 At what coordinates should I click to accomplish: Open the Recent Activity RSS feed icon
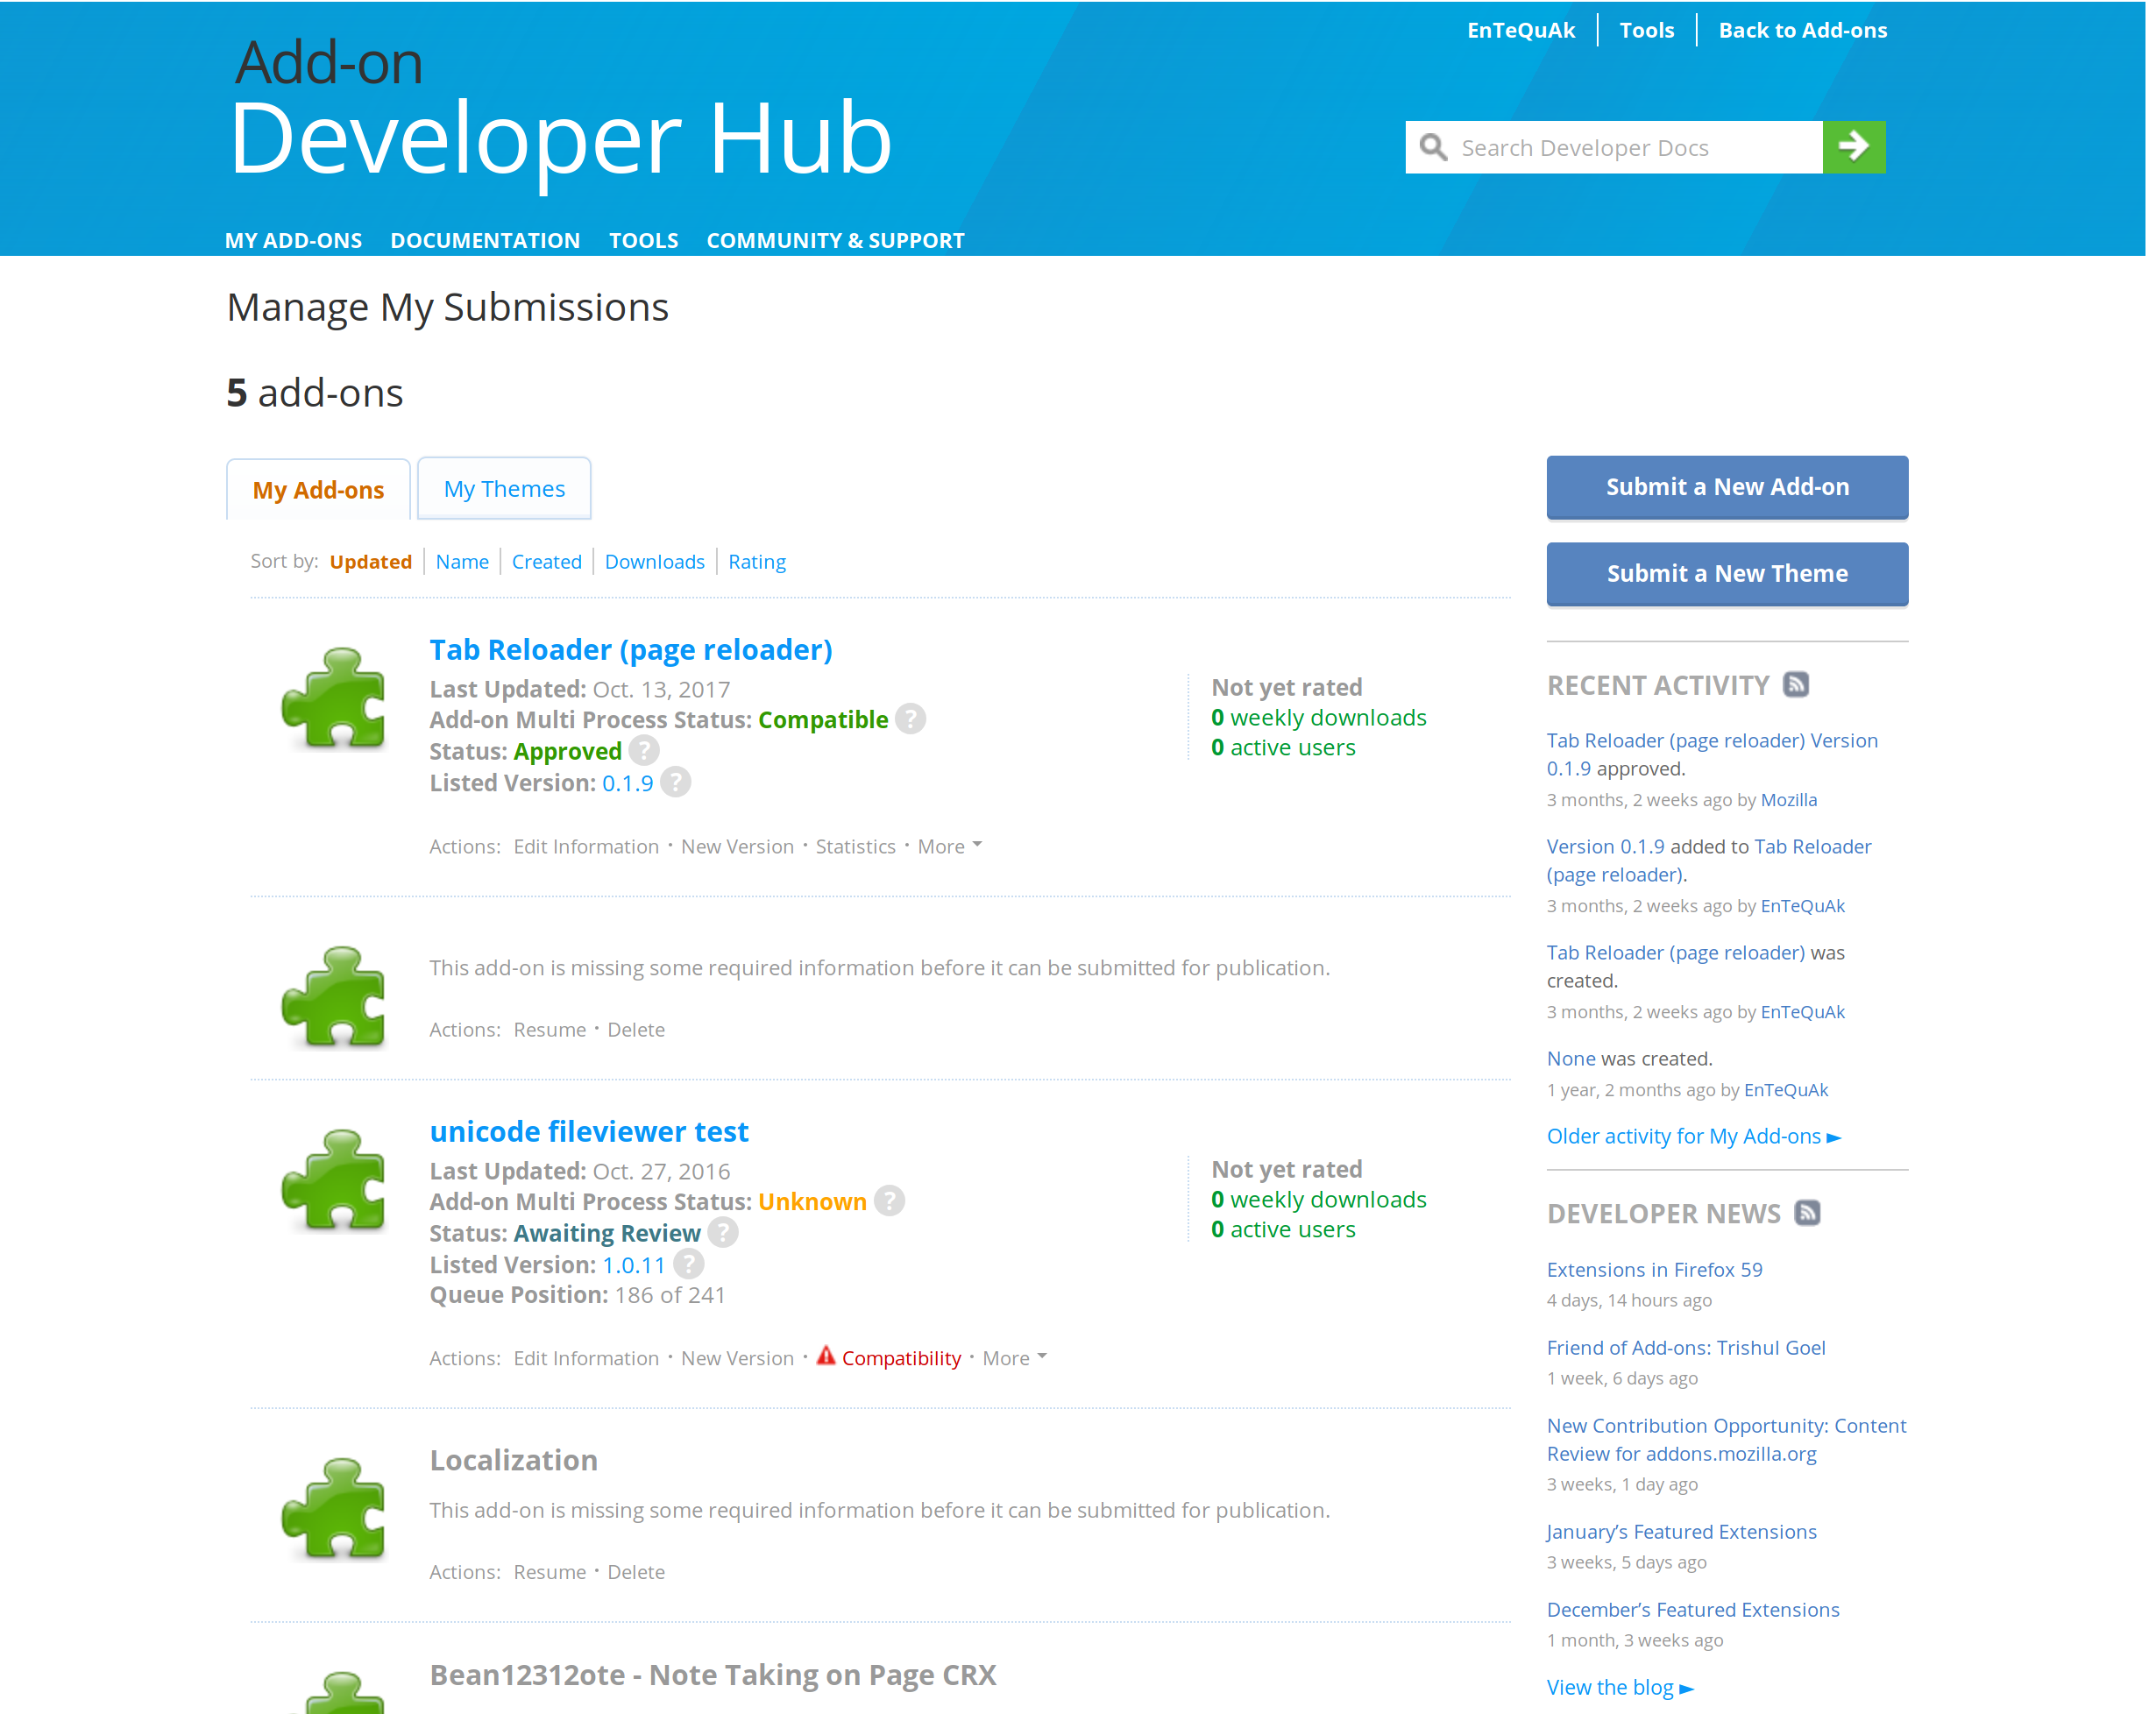point(1798,685)
